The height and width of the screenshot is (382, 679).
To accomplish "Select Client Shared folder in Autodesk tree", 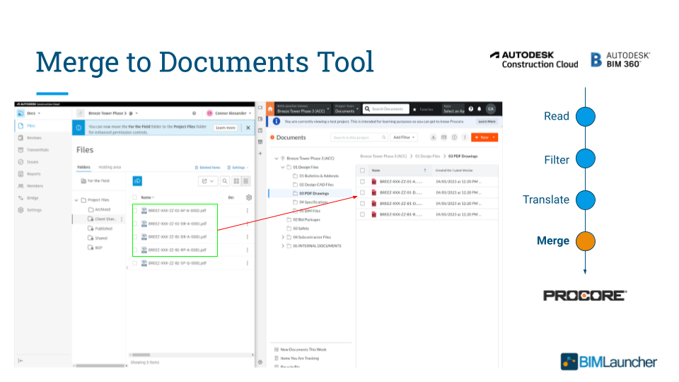I will (105, 219).
